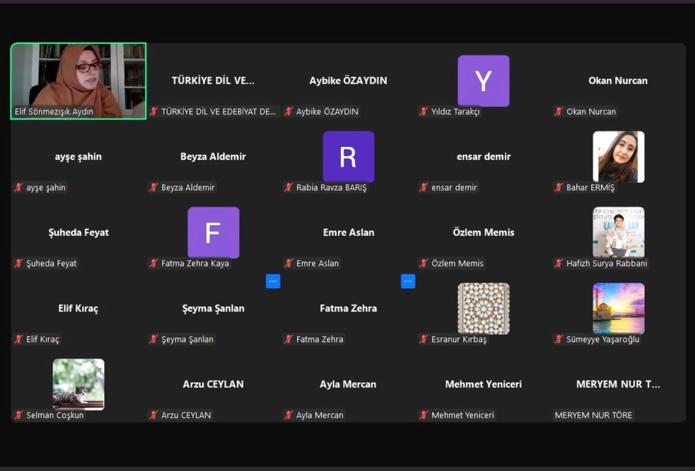Screen dimensions: 695x471
Task: Toggle the mute indicator beside ayşe şahin
Action: coord(19,187)
